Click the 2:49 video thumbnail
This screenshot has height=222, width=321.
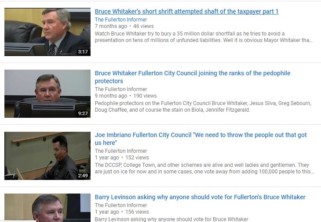pos(47,156)
